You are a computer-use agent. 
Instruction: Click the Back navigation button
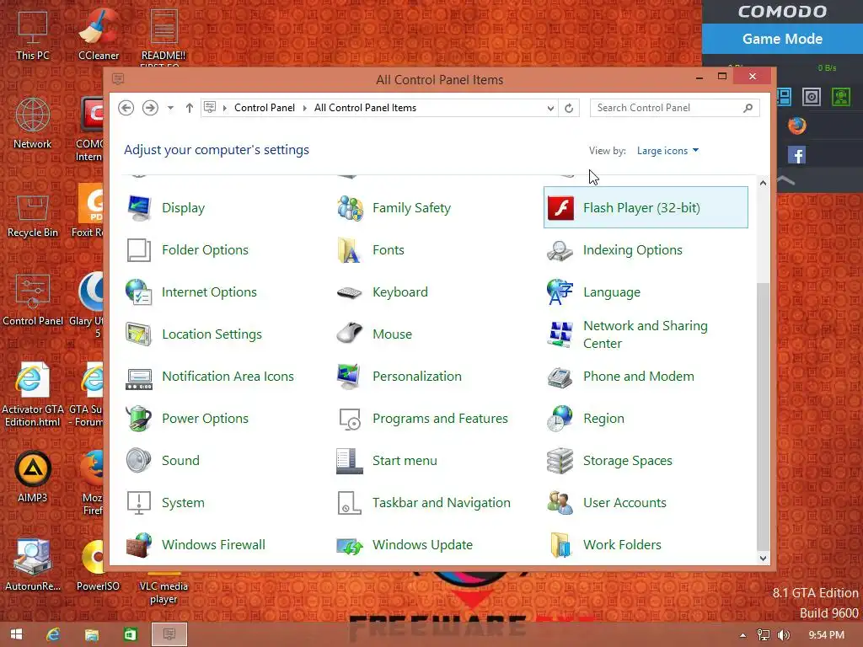click(x=126, y=108)
